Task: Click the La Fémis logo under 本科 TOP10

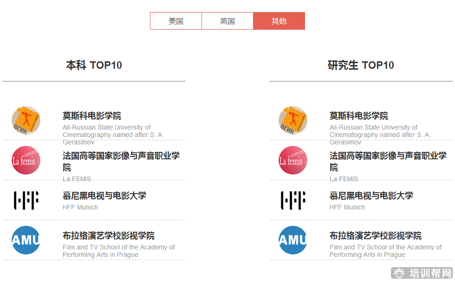Action: 26,161
